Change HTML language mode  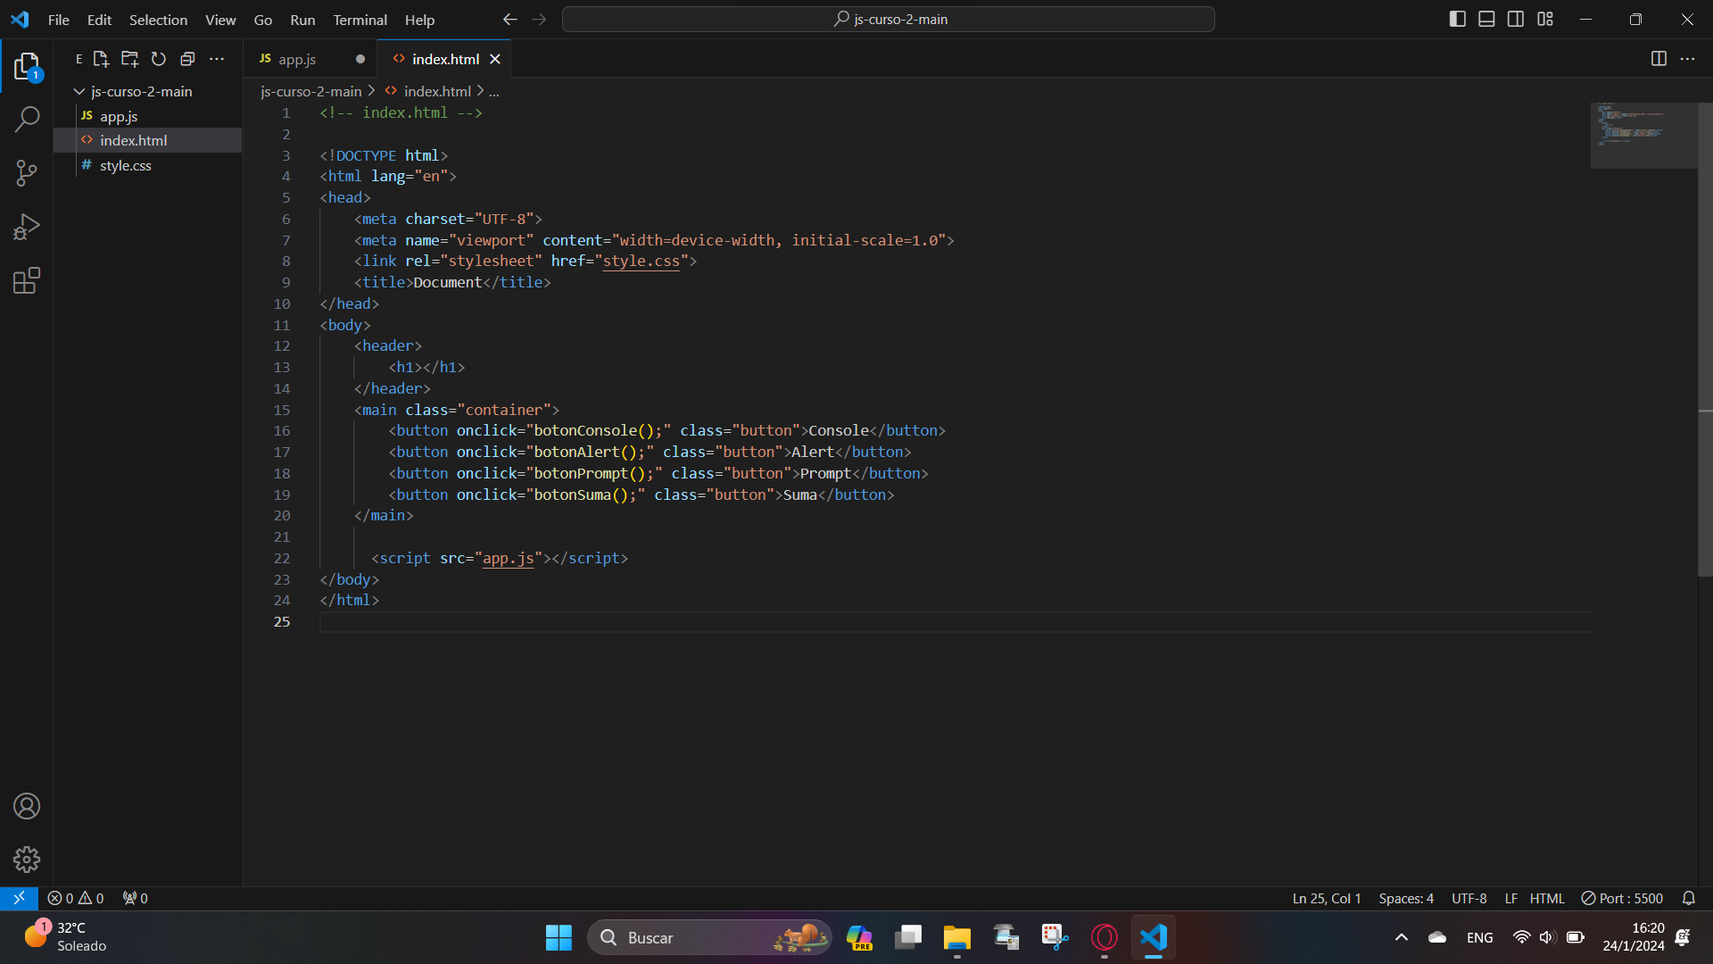[1547, 898]
